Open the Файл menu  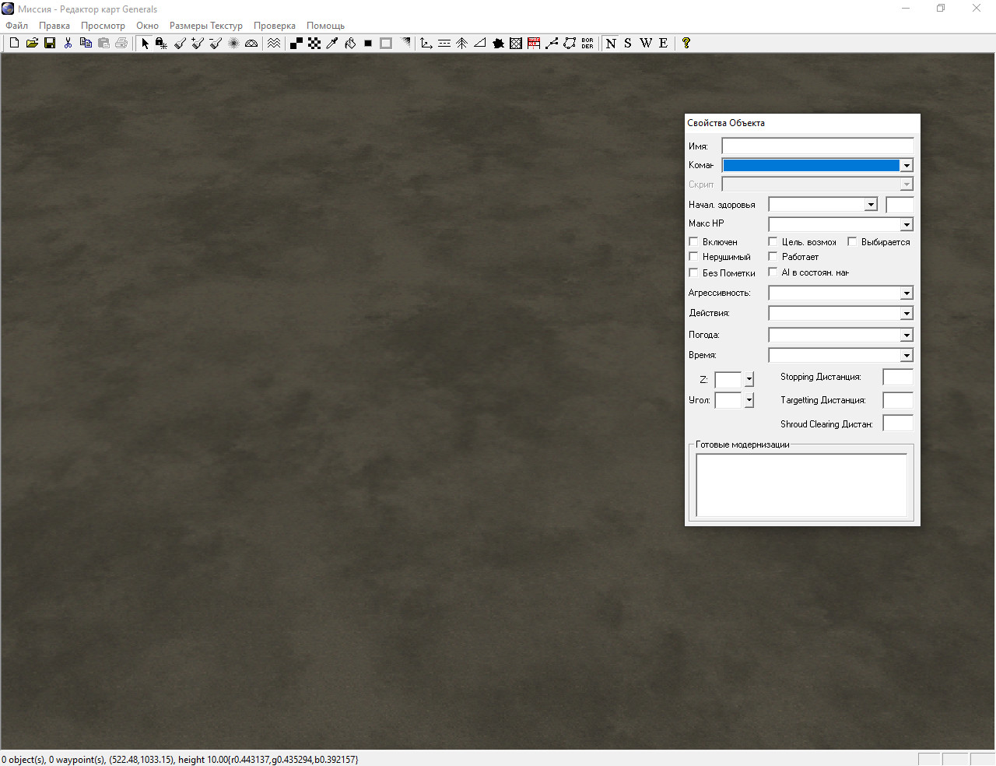[16, 26]
